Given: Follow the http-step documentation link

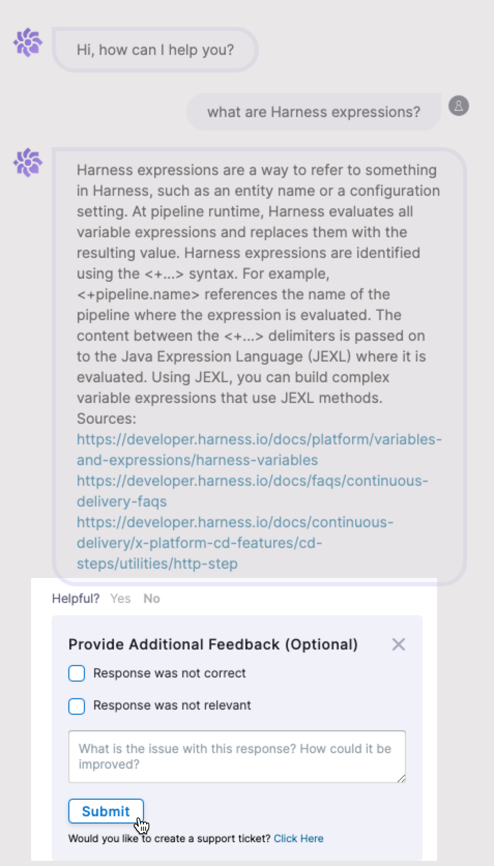Looking at the screenshot, I should pos(235,543).
